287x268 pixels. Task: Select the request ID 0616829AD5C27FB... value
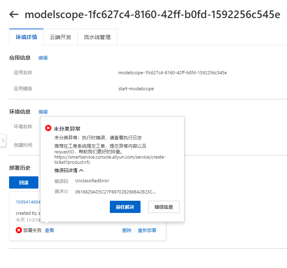click(x=115, y=192)
